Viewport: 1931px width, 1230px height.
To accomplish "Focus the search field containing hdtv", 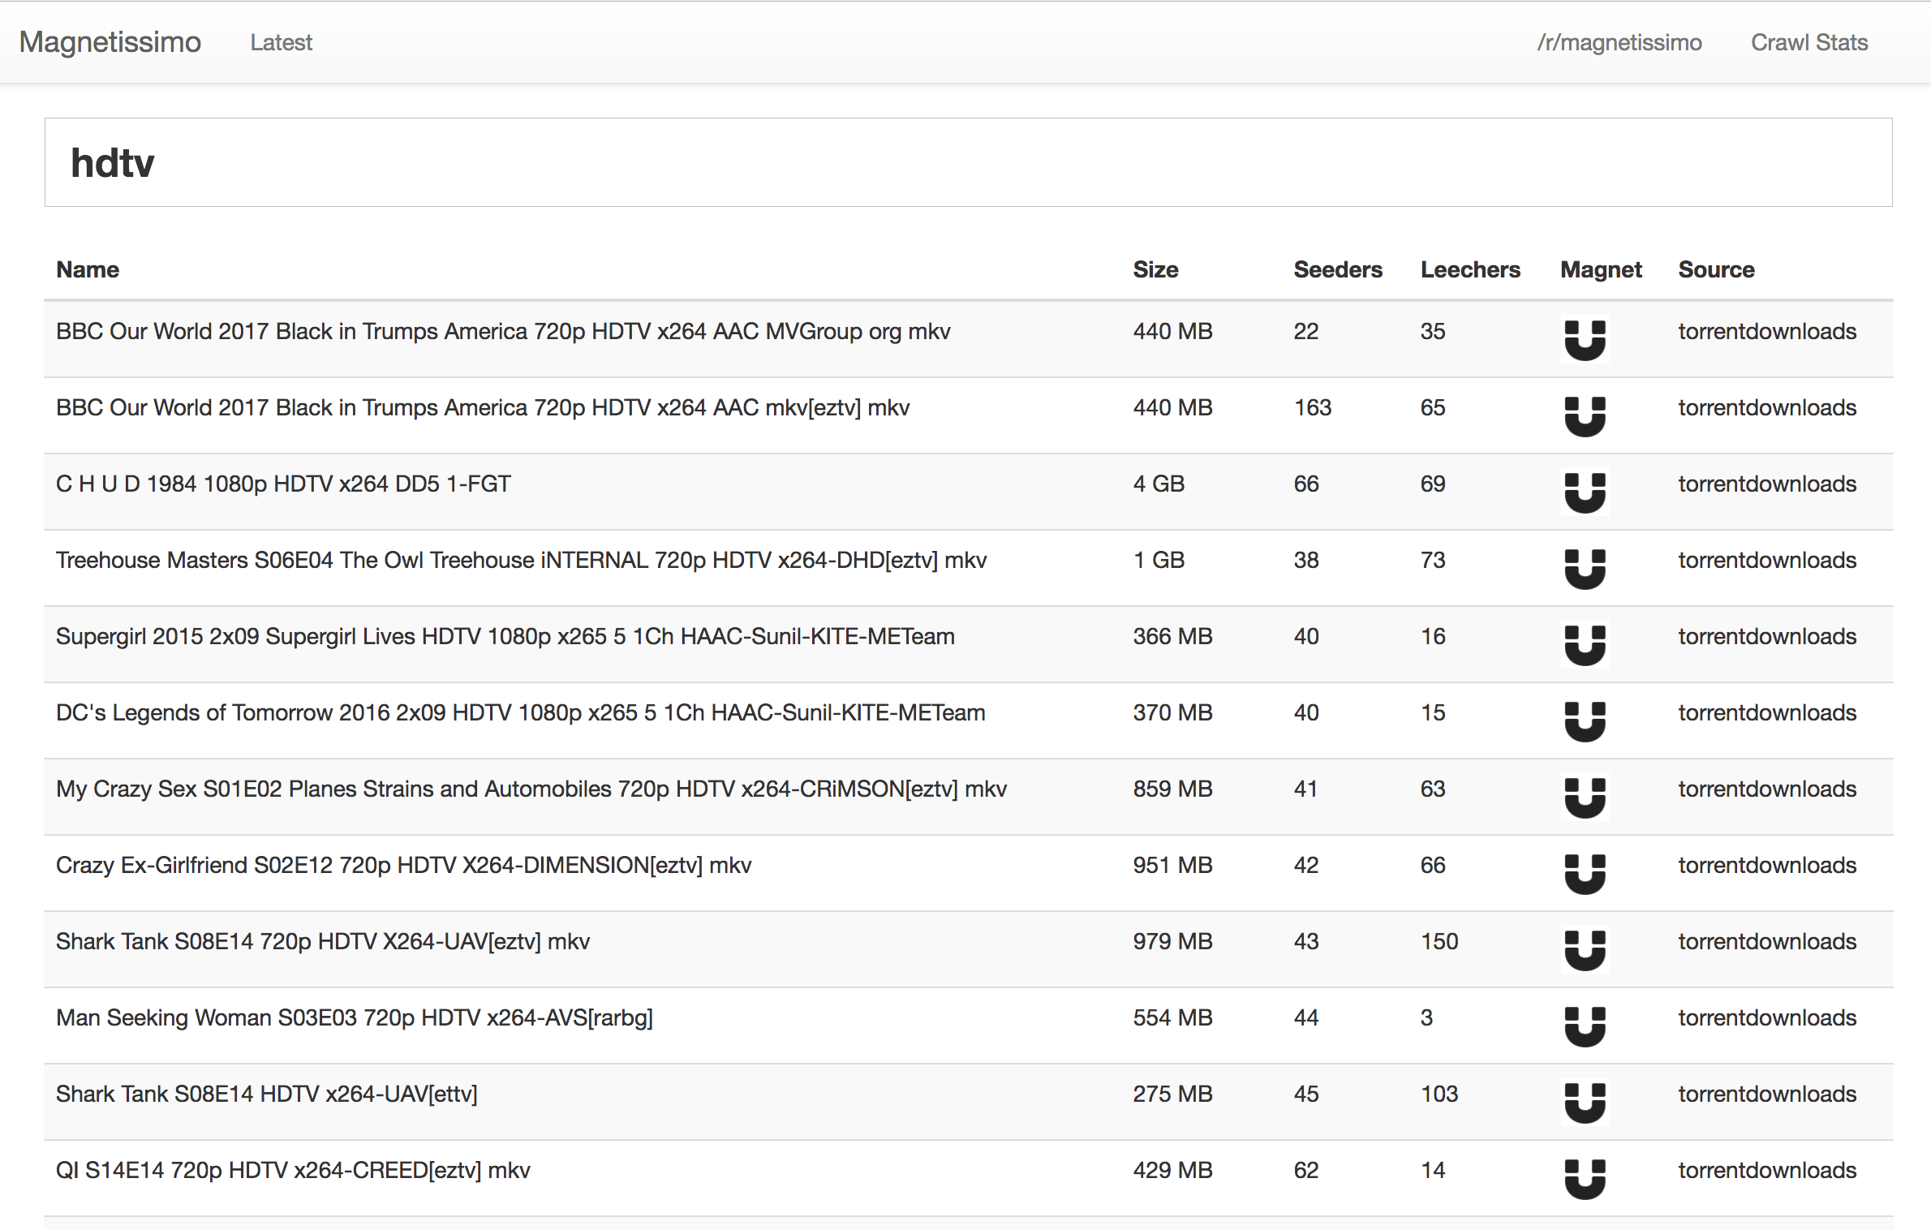I will coord(968,162).
